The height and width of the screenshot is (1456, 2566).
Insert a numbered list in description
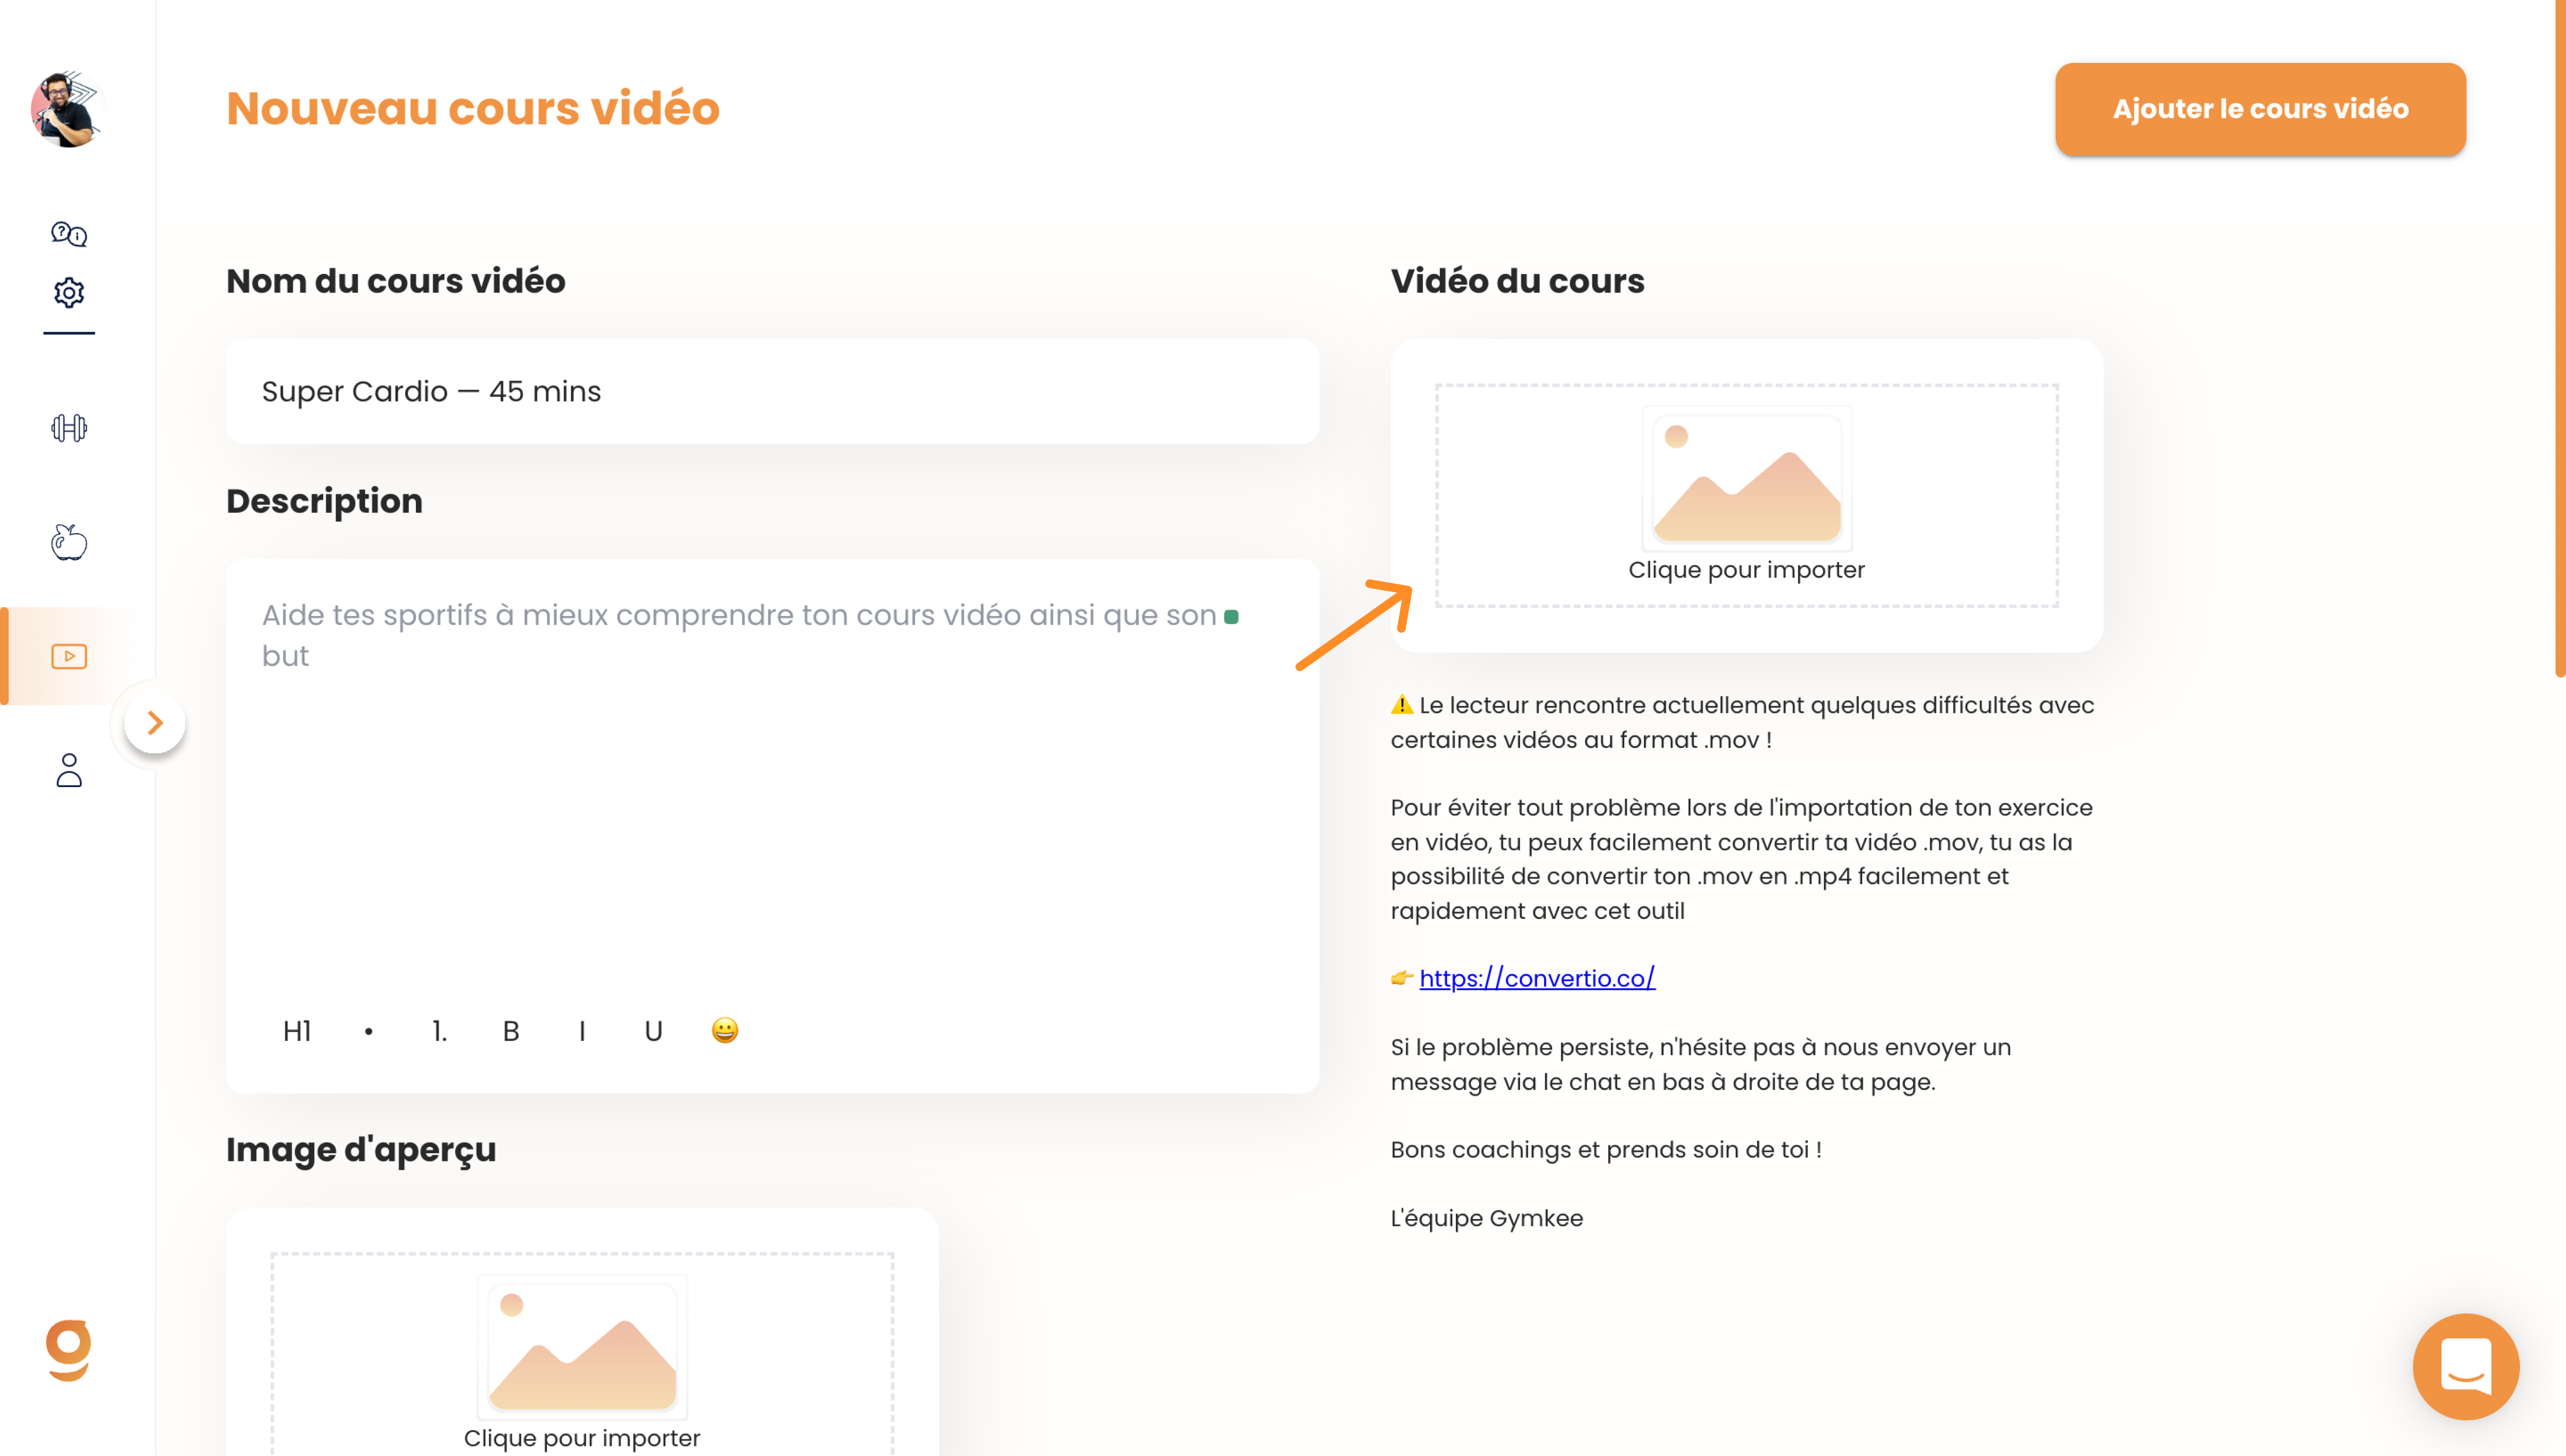point(440,1031)
